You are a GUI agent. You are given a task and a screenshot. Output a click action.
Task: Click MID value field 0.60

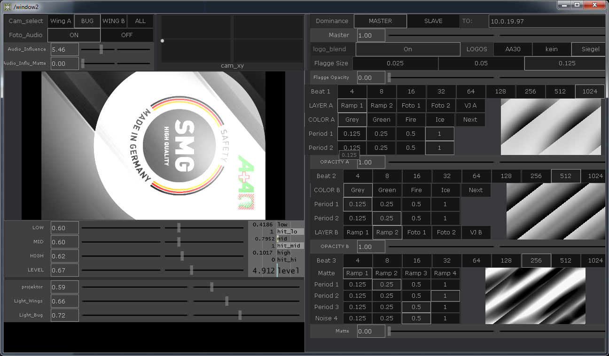click(x=65, y=242)
